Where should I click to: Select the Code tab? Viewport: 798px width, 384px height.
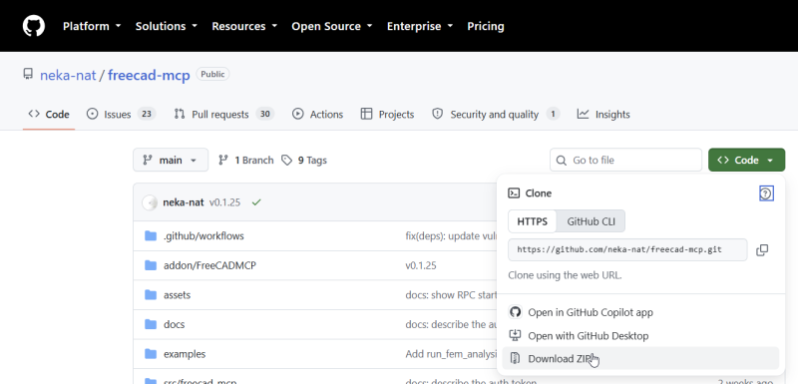[x=49, y=115]
